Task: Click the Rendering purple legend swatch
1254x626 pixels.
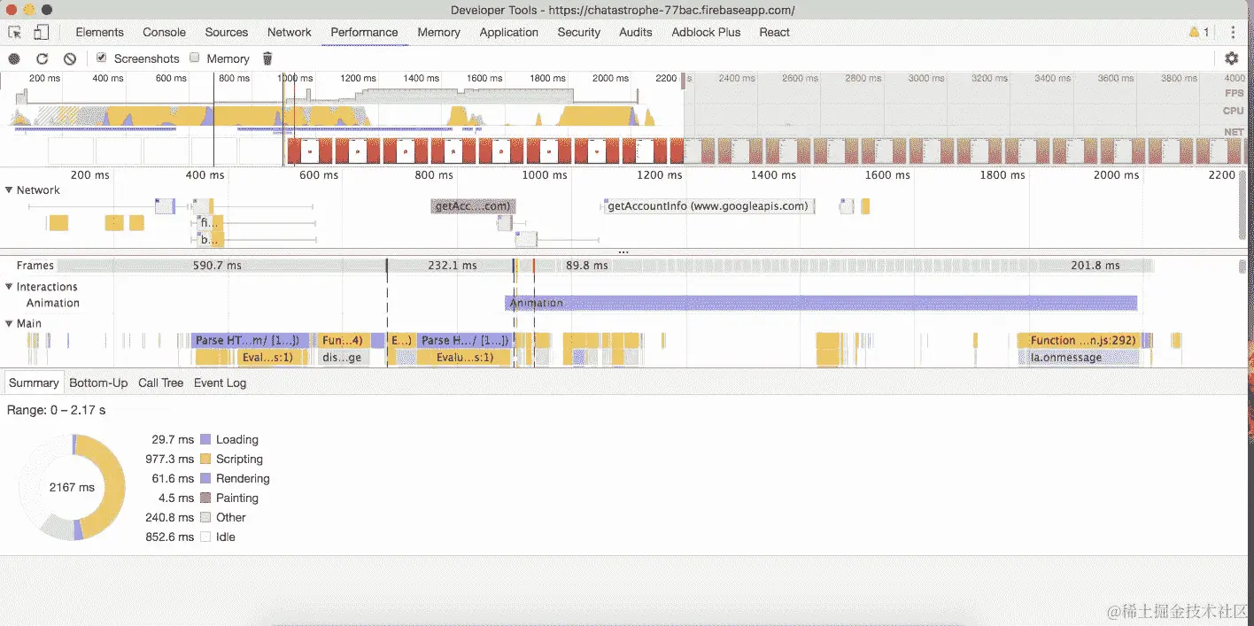Action: [x=205, y=478]
